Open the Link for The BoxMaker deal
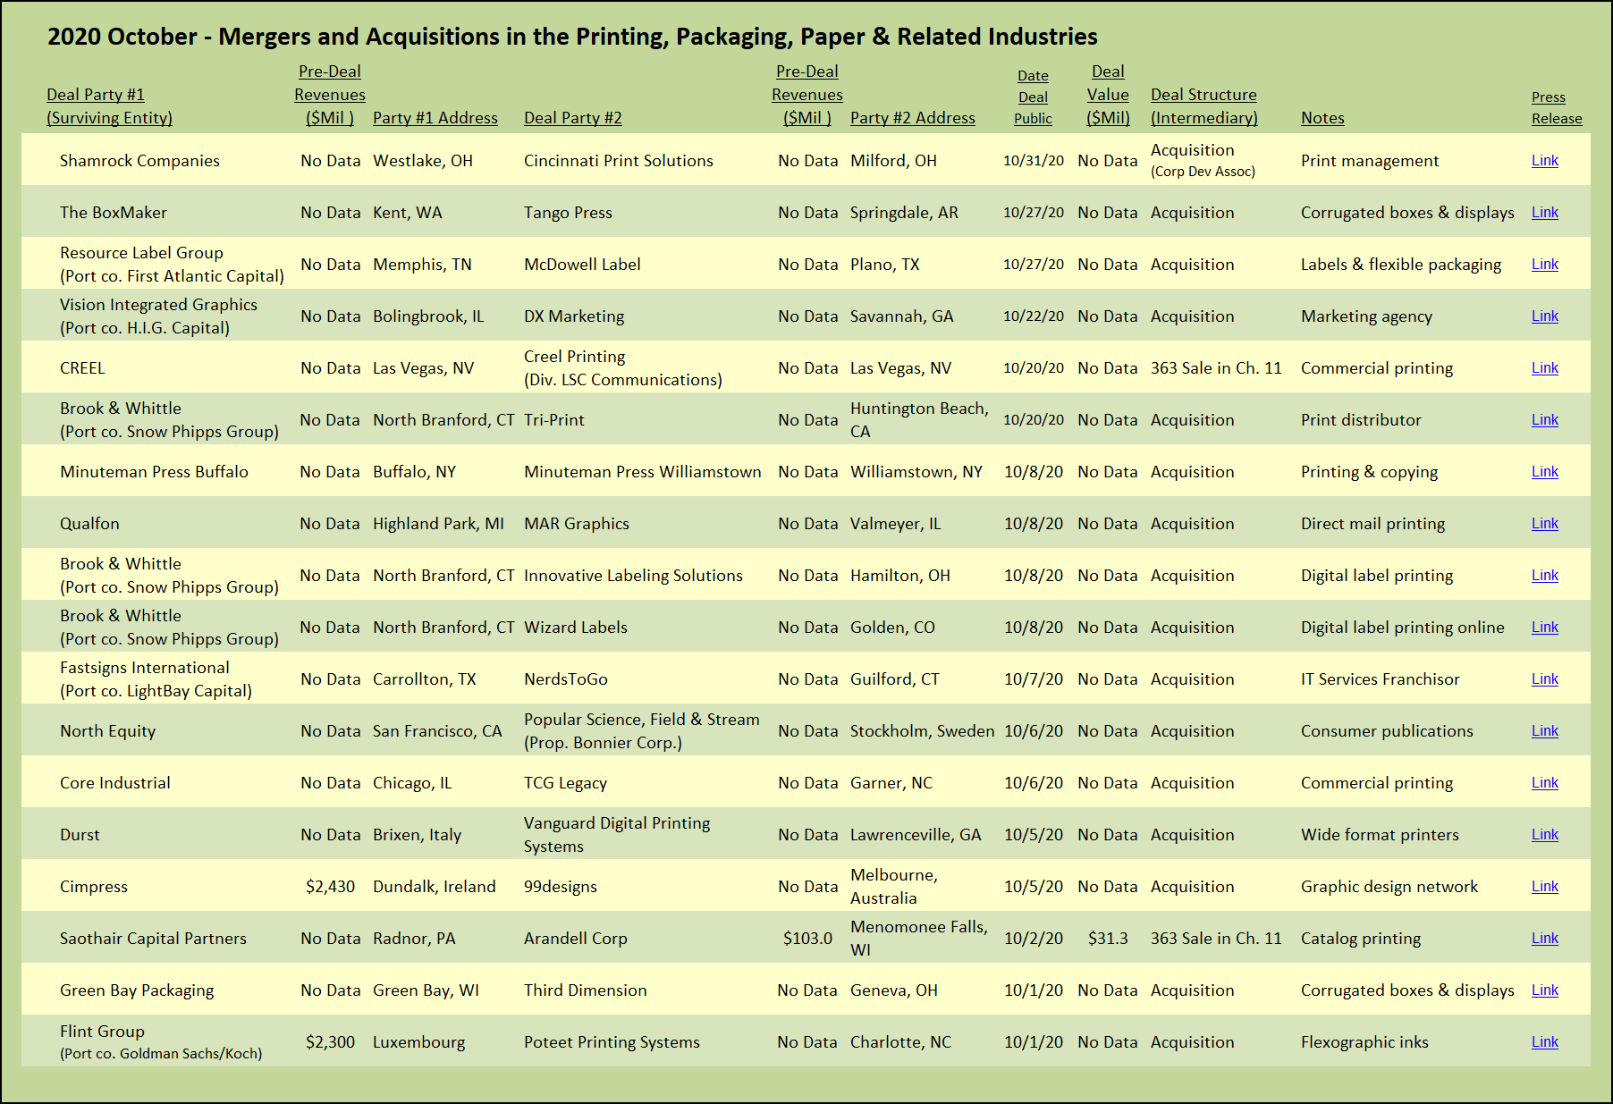 (1544, 212)
